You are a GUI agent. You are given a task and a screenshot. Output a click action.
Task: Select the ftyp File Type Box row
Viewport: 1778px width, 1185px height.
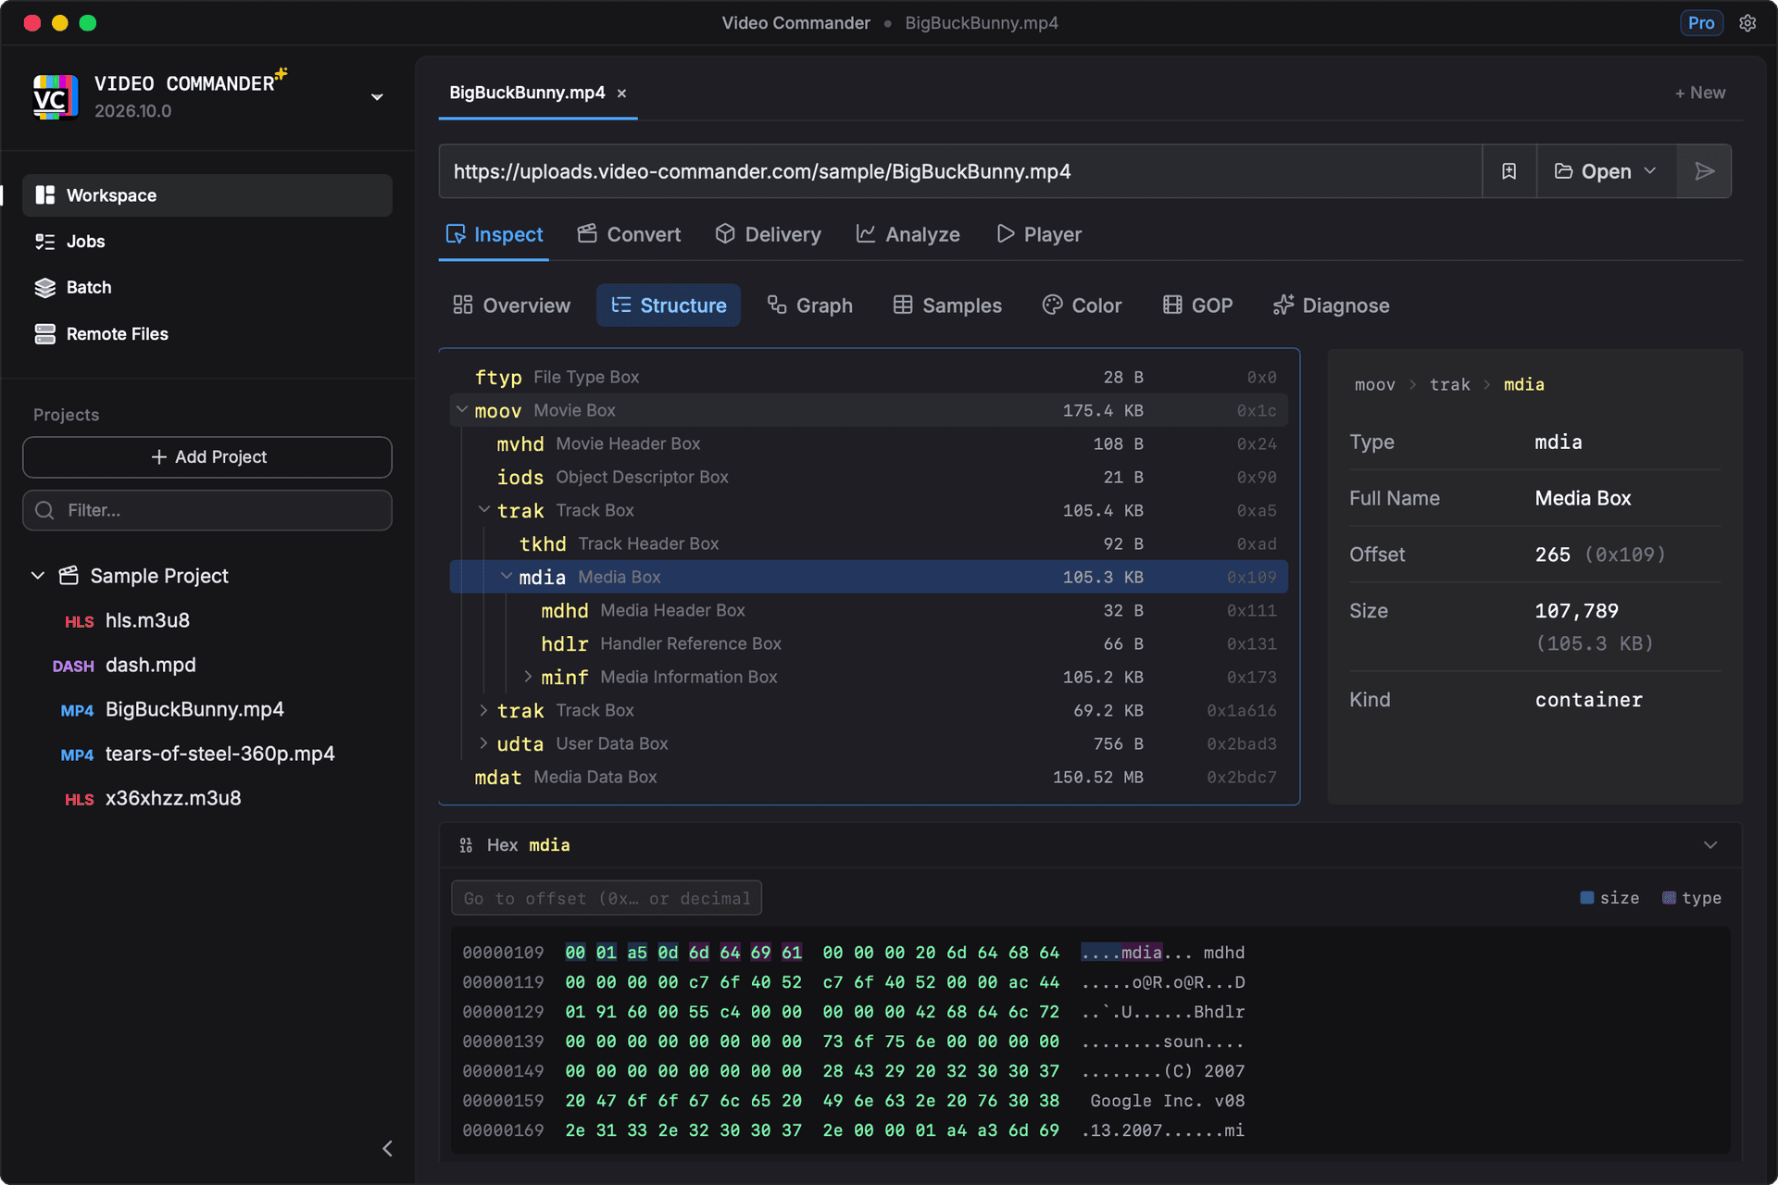coord(869,378)
